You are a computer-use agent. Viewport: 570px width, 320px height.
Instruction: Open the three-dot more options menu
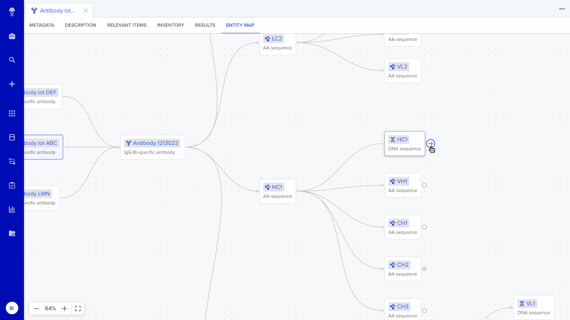(562, 9)
